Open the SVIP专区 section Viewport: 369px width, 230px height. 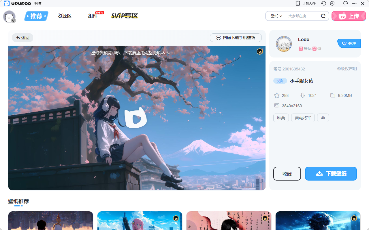pos(125,16)
